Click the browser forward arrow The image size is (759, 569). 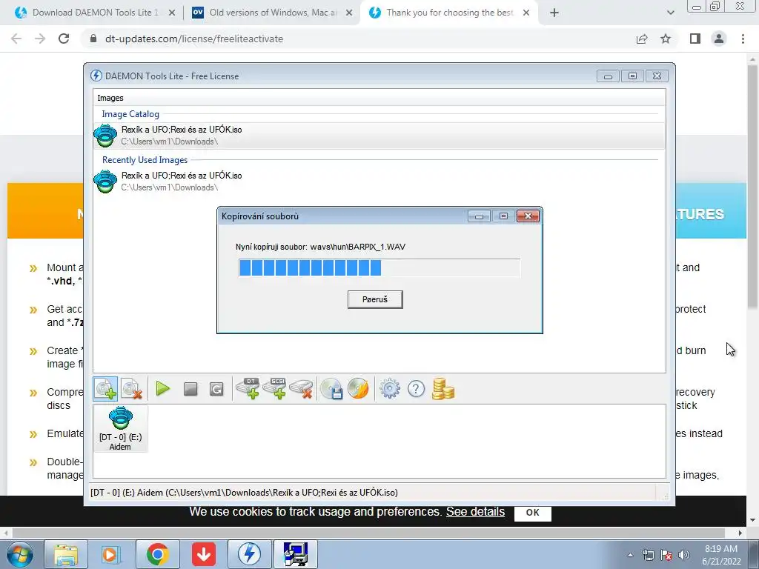coord(40,39)
